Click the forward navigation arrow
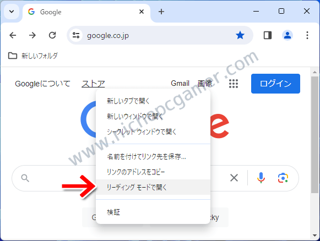Viewport: 320px width, 241px height. click(32, 35)
